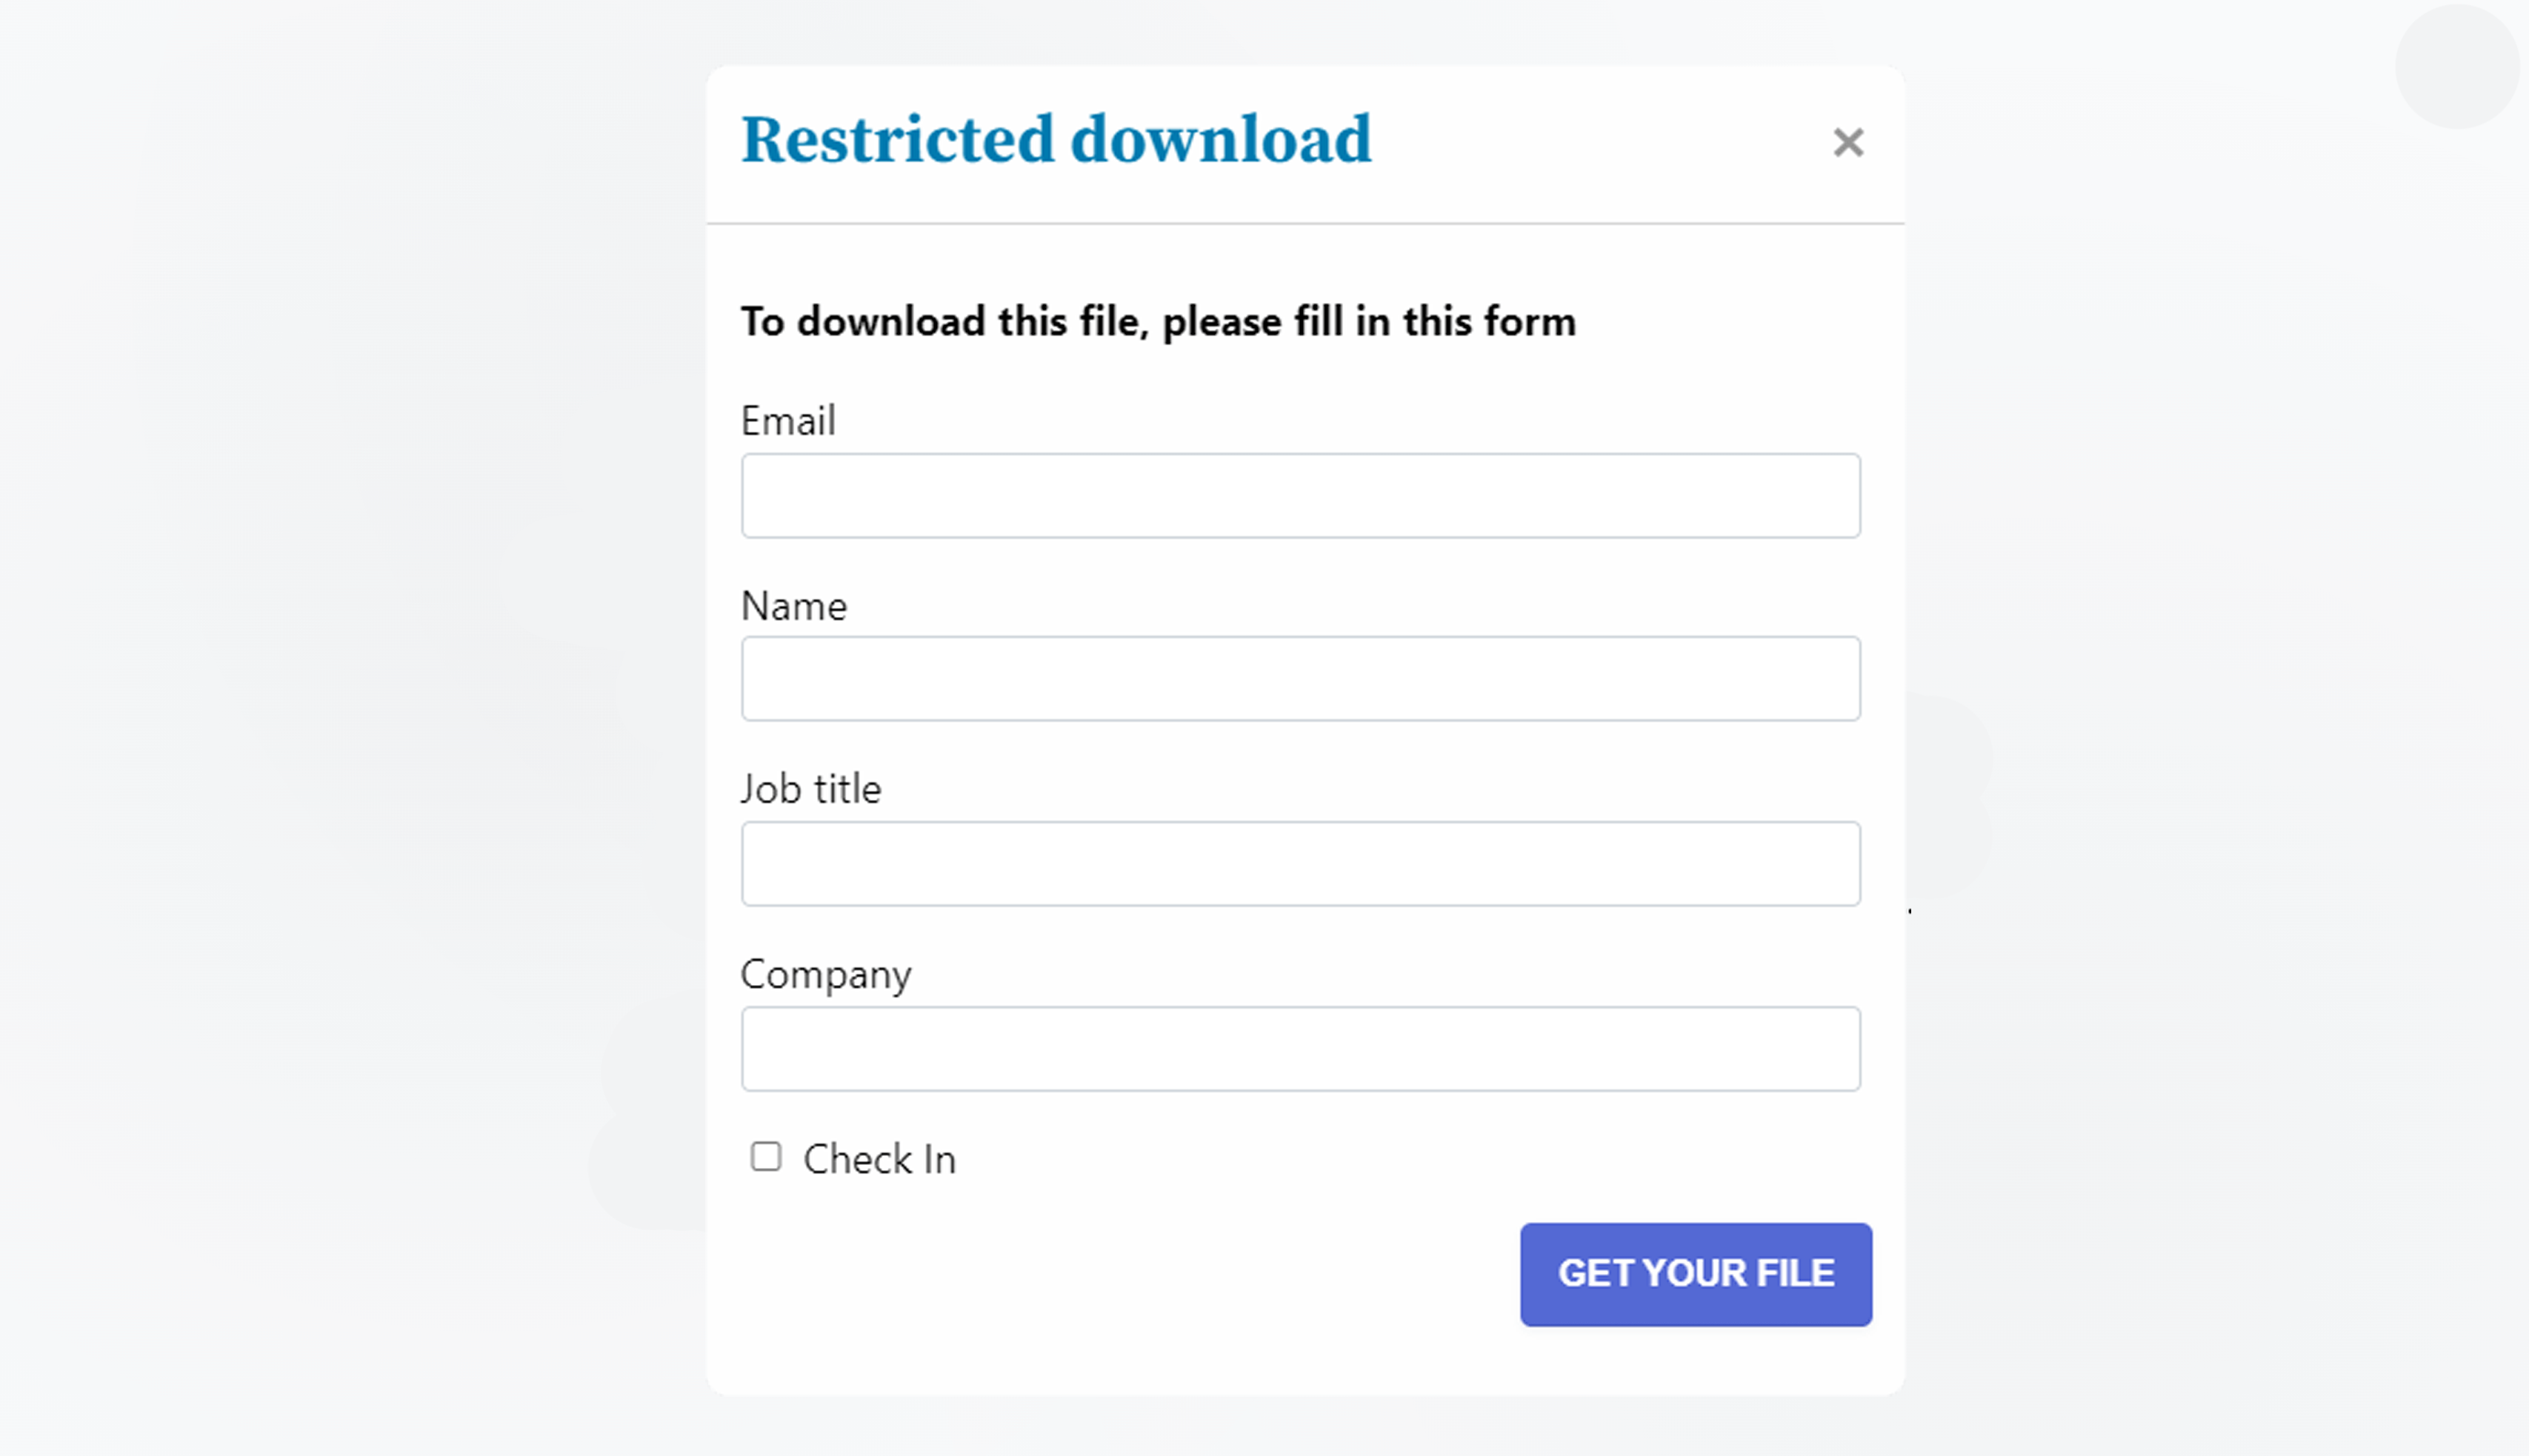Click the Email field label
The image size is (2529, 1456).
[788, 421]
